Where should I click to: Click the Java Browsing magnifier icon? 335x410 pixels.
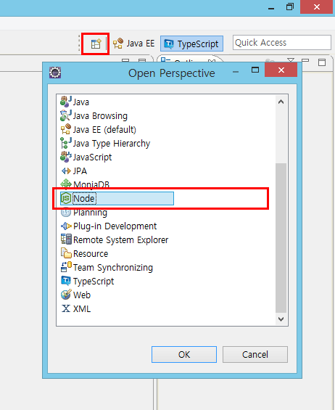(x=65, y=115)
